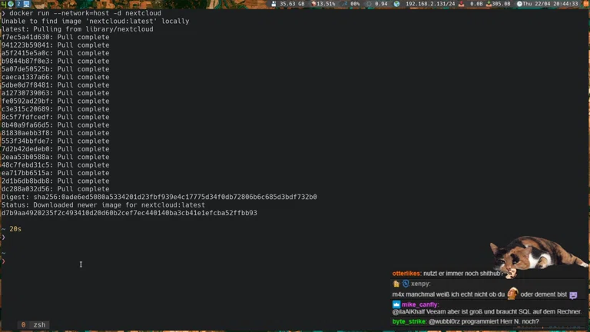Click the Manjaro logo in the top bar
Viewport: 590px width, 332px height.
4,4
